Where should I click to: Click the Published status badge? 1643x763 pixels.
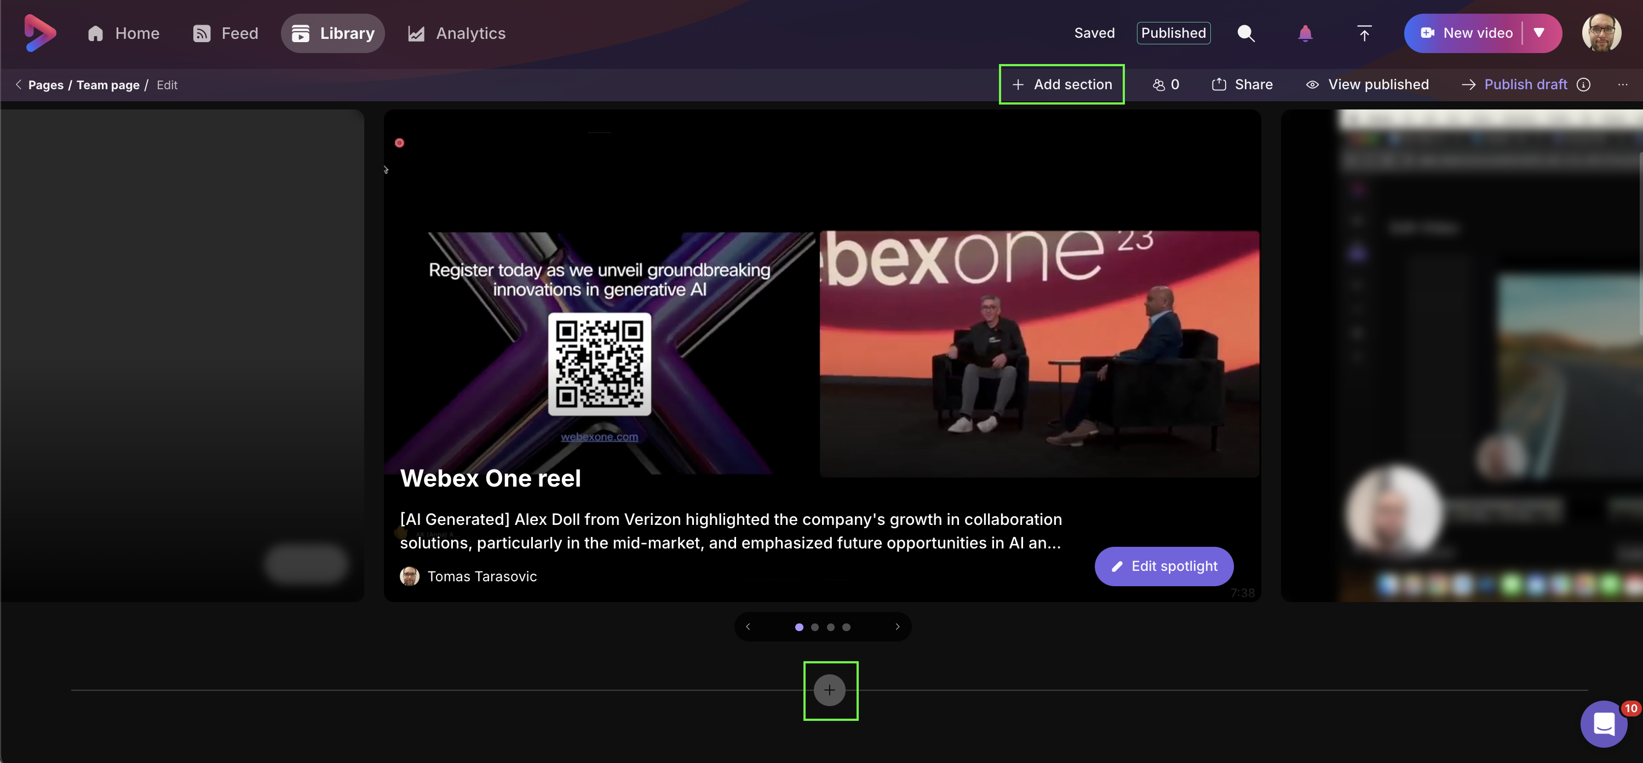1174,33
